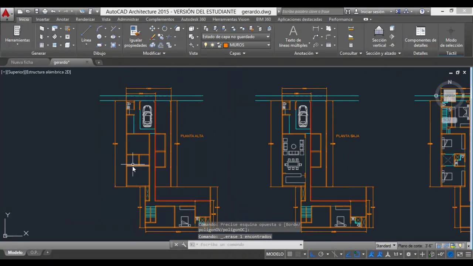Click the linear dimension tool in Anotación
The width and height of the screenshot is (473, 266).
(316, 28)
